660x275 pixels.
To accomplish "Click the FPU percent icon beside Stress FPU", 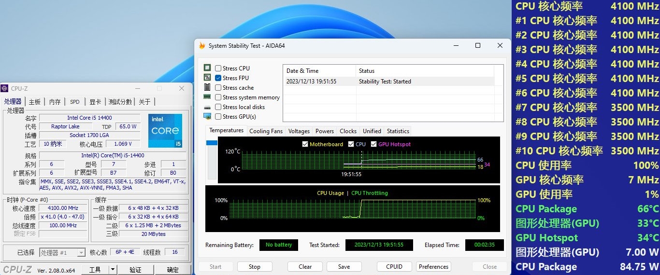I will click(x=207, y=78).
